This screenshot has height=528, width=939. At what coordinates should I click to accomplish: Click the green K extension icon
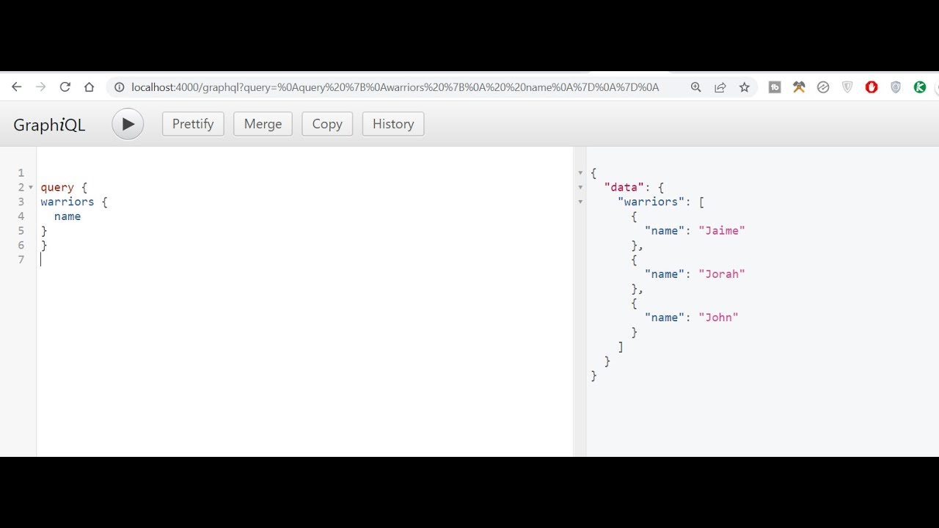click(x=919, y=87)
